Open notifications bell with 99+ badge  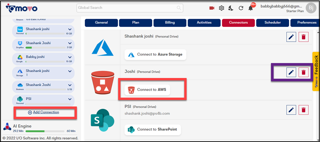coord(251,8)
